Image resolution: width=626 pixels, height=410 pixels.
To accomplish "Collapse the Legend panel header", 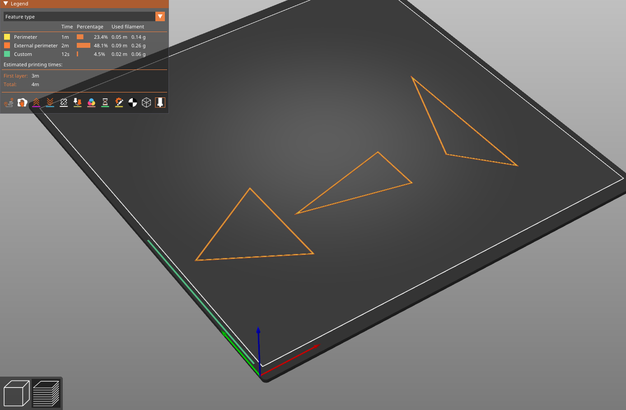I will (5, 4).
